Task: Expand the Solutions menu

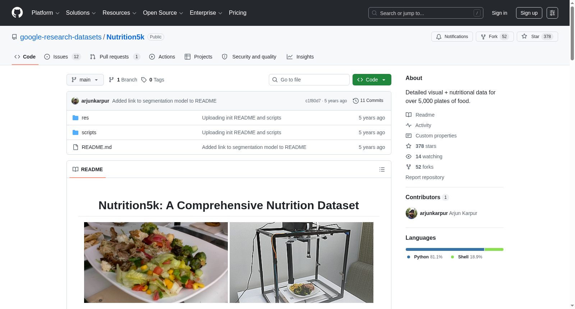Action: point(81,13)
